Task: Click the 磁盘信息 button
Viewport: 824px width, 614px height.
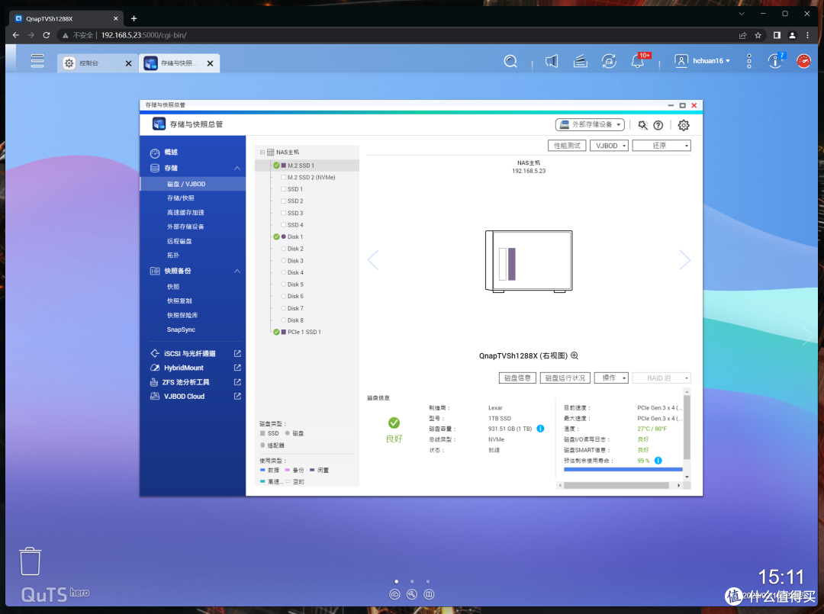Action: pos(517,378)
